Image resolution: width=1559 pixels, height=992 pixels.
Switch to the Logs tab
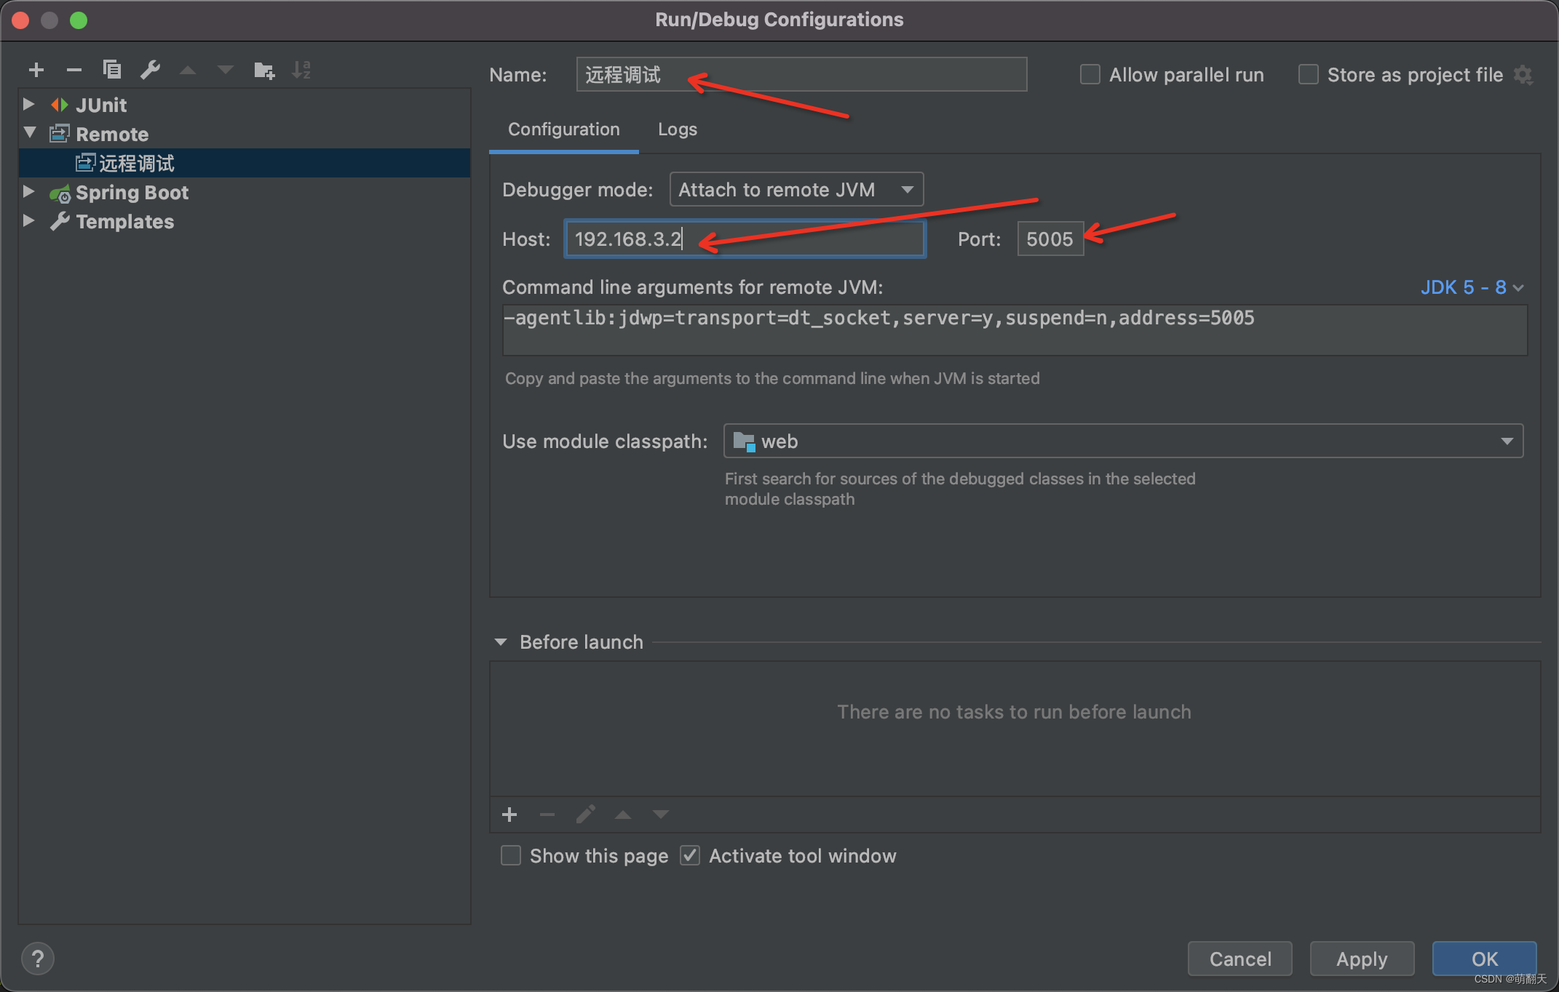pyautogui.click(x=677, y=129)
